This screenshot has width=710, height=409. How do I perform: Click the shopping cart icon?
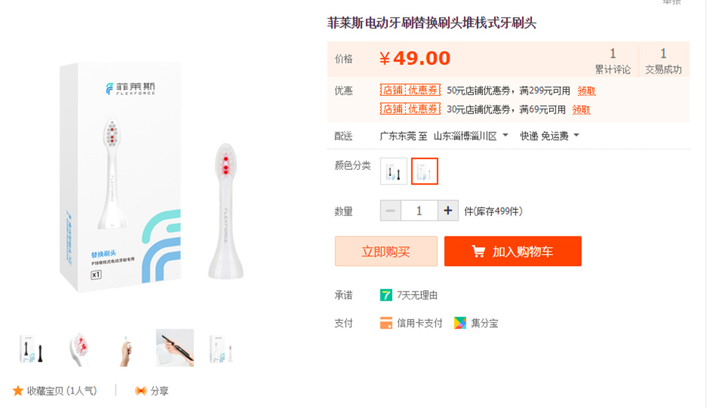478,252
